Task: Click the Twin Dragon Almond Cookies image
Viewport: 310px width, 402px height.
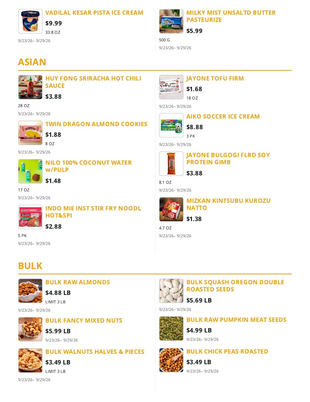Action: pyautogui.click(x=30, y=133)
